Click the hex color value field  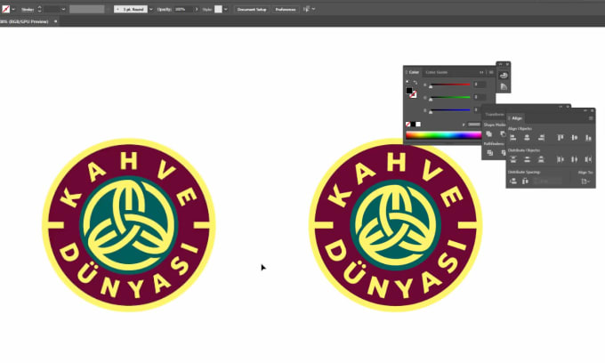pos(474,125)
